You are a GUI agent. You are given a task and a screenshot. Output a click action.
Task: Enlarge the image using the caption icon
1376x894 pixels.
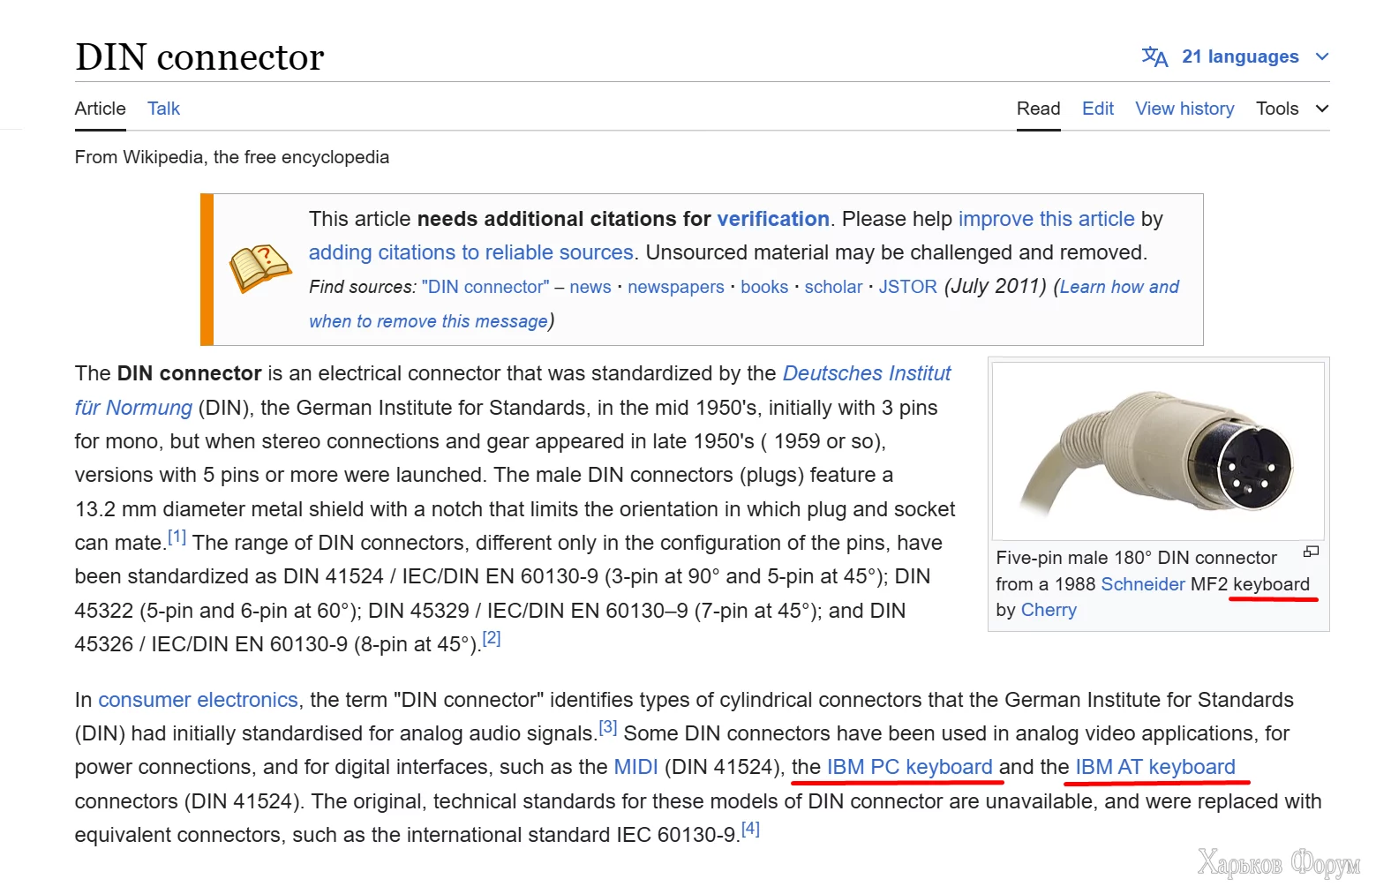(x=1311, y=552)
